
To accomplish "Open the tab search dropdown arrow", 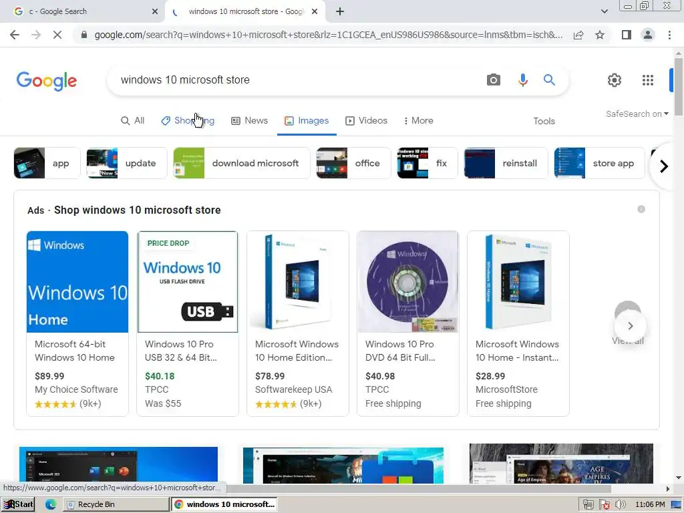I will coord(604,12).
